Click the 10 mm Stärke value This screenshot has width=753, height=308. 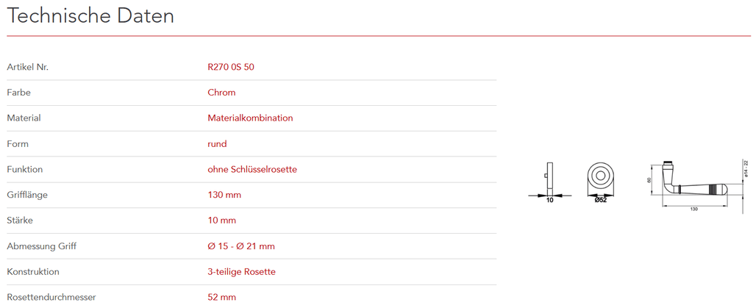pos(221,221)
